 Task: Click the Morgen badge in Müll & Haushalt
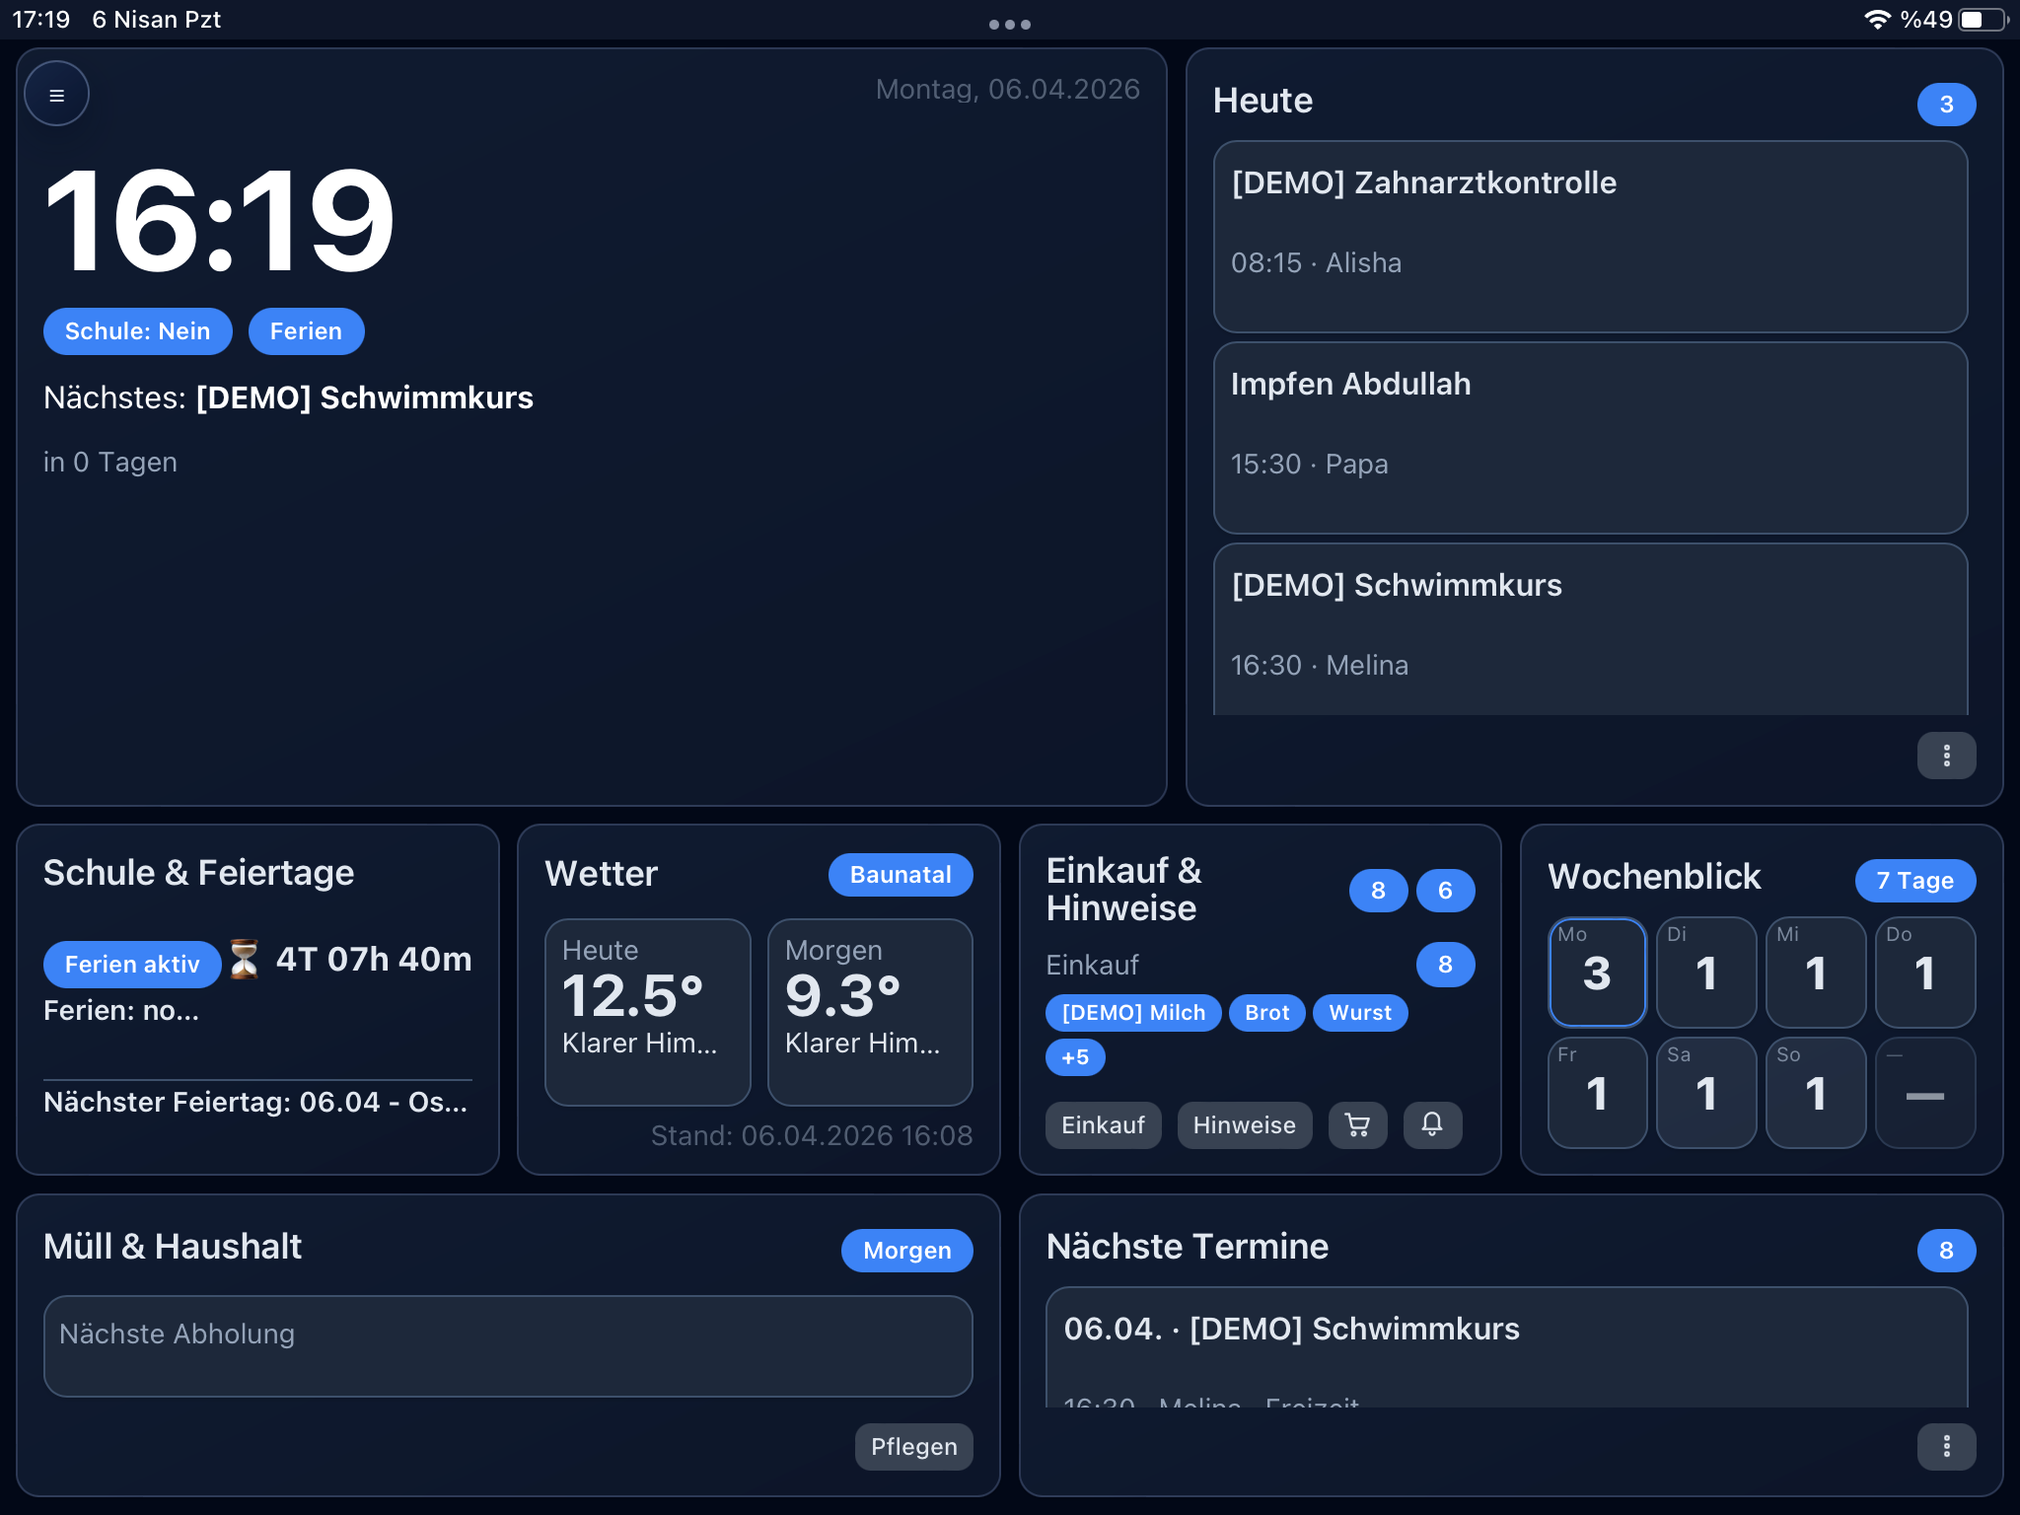(x=906, y=1251)
